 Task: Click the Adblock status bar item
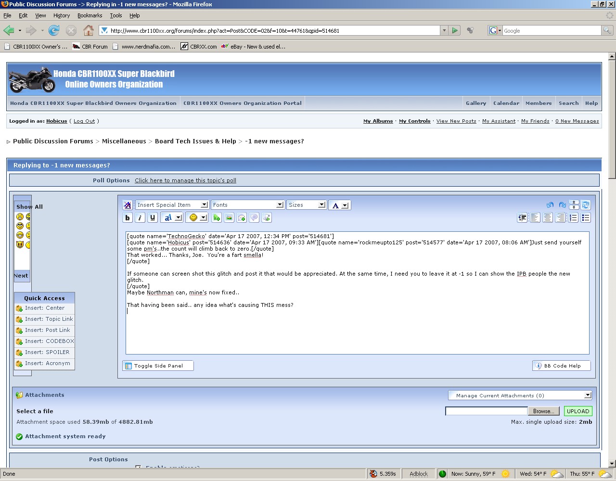pyautogui.click(x=419, y=474)
